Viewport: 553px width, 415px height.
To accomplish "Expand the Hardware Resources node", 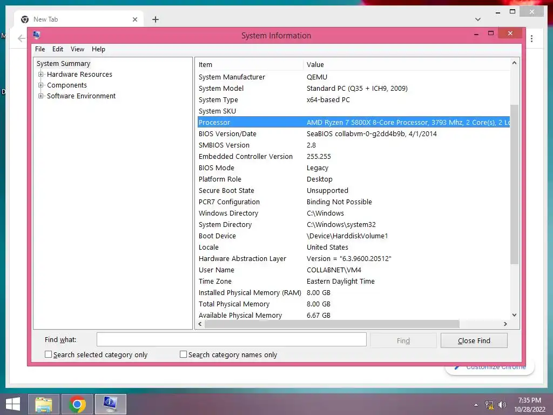I will click(x=41, y=75).
